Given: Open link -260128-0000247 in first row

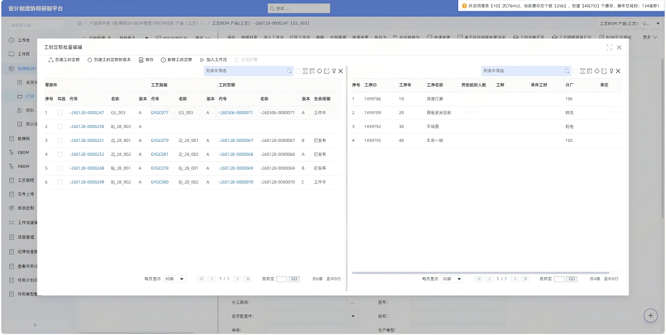Looking at the screenshot, I should tap(87, 113).
